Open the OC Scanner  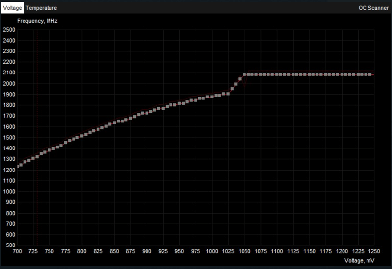click(x=373, y=8)
